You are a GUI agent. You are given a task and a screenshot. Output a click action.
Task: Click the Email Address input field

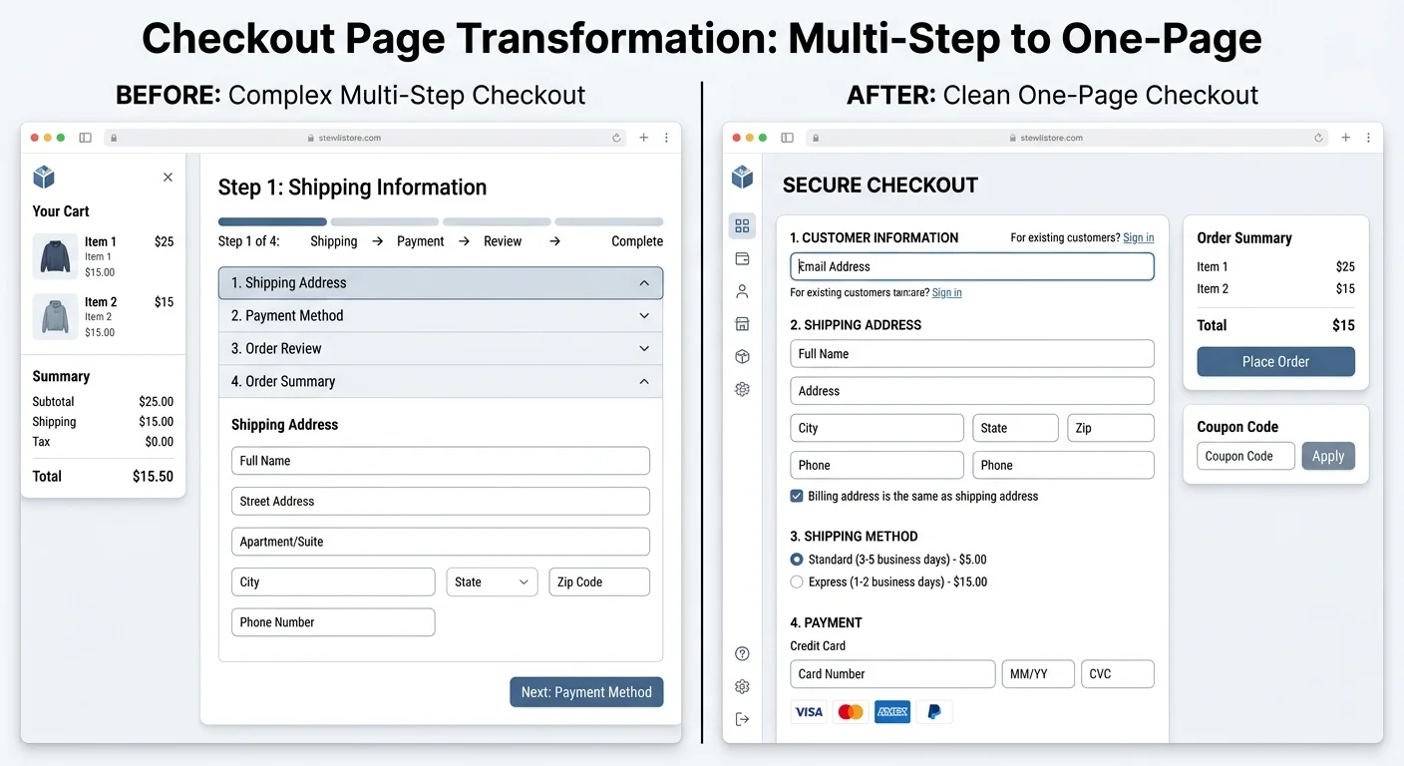tap(972, 266)
